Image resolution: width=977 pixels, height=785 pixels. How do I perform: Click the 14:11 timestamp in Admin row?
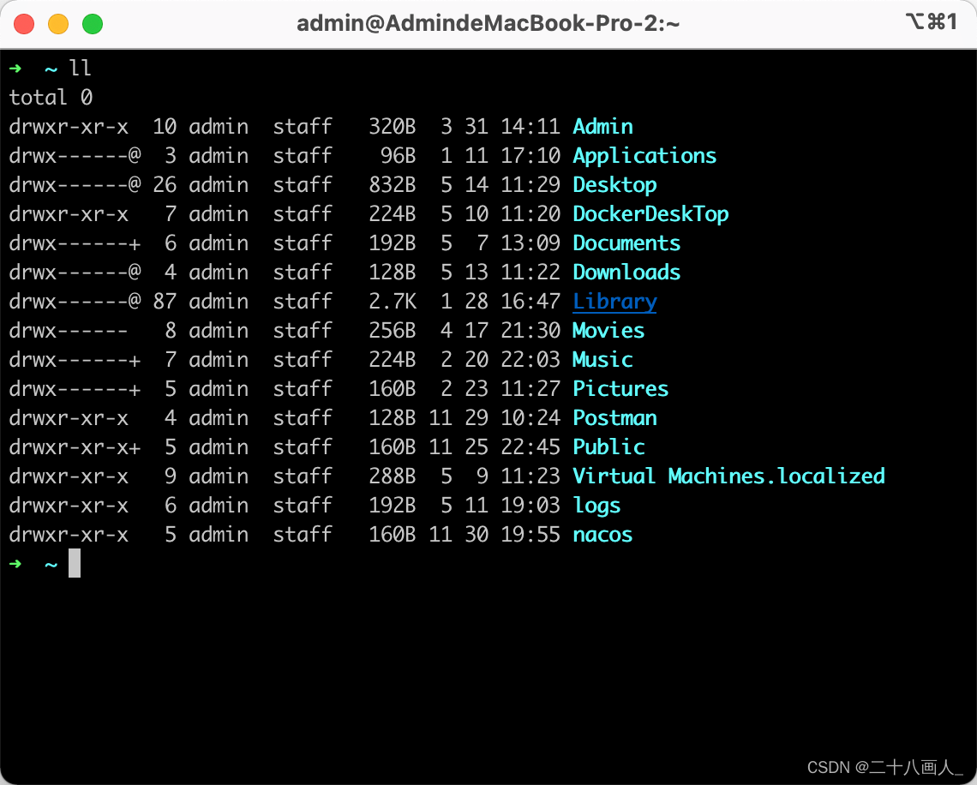530,127
